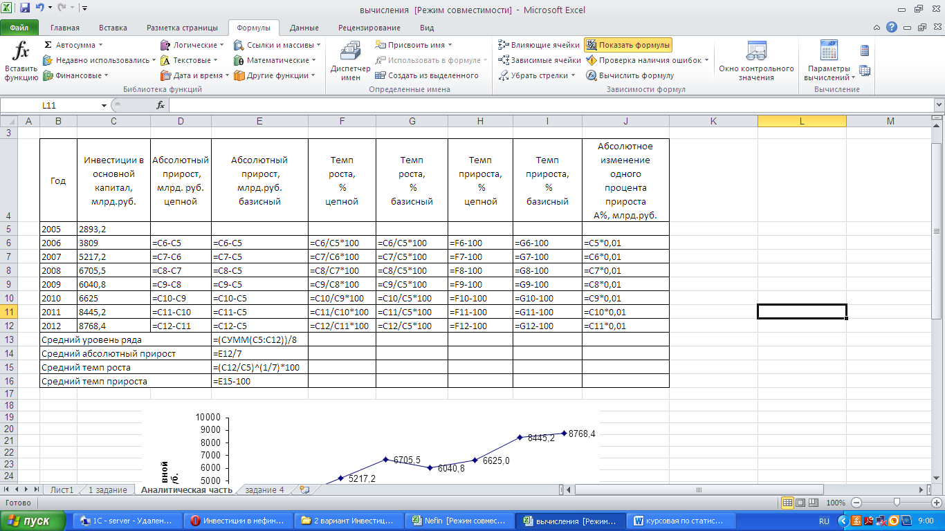The width and height of the screenshot is (945, 531).
Task: Switch to the Insert ribbon tab
Action: 113,28
